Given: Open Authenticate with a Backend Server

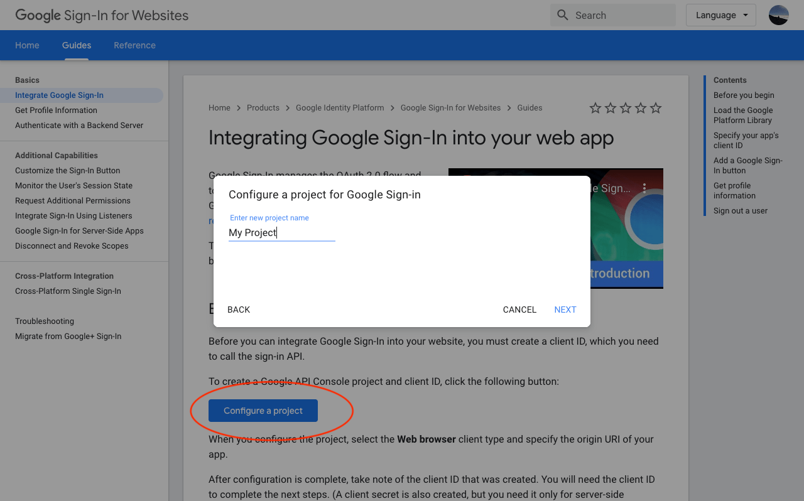Looking at the screenshot, I should tap(79, 126).
